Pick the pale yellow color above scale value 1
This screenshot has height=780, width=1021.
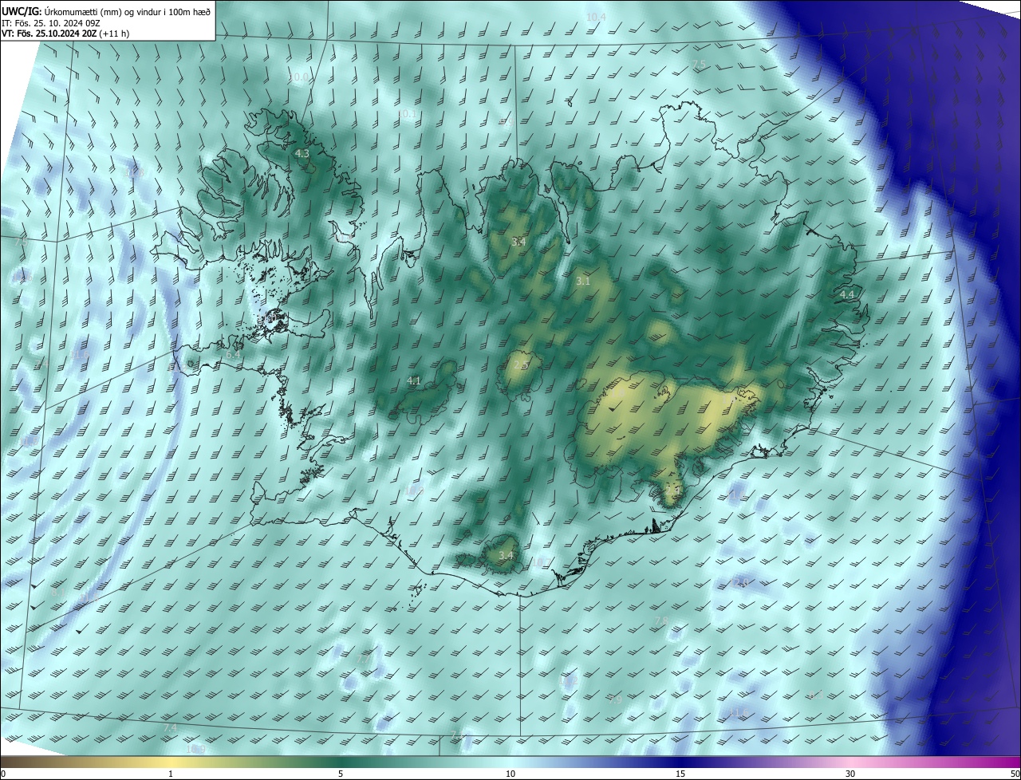click(171, 762)
